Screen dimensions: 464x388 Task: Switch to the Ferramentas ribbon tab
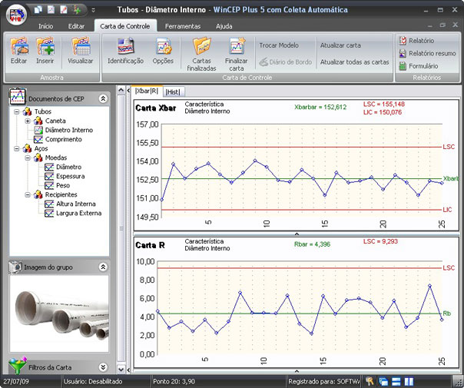click(x=183, y=26)
